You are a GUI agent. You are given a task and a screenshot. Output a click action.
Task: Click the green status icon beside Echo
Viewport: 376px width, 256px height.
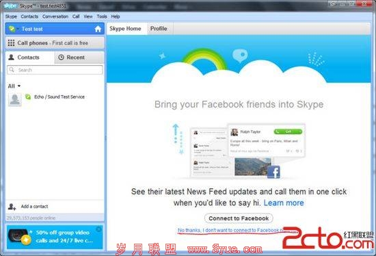point(28,97)
